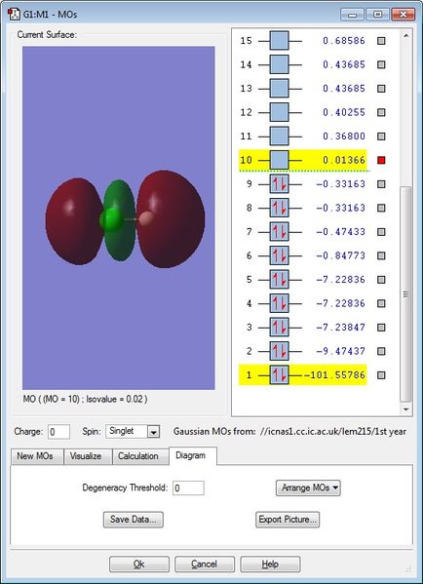Select the occupied orbital box for MO 5

[280, 280]
